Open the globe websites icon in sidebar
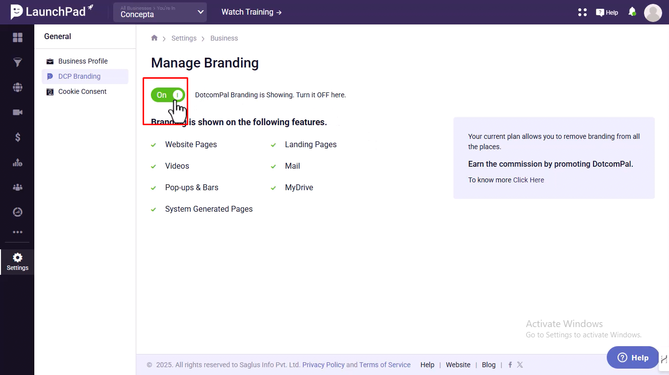The image size is (669, 375). (18, 88)
